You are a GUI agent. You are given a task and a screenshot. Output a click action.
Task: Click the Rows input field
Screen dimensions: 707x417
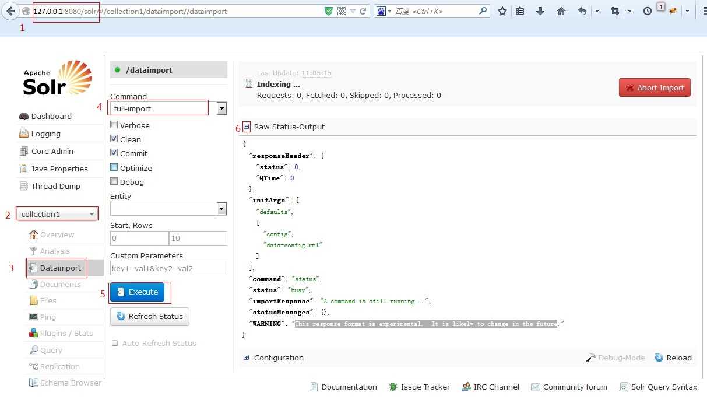[198, 238]
